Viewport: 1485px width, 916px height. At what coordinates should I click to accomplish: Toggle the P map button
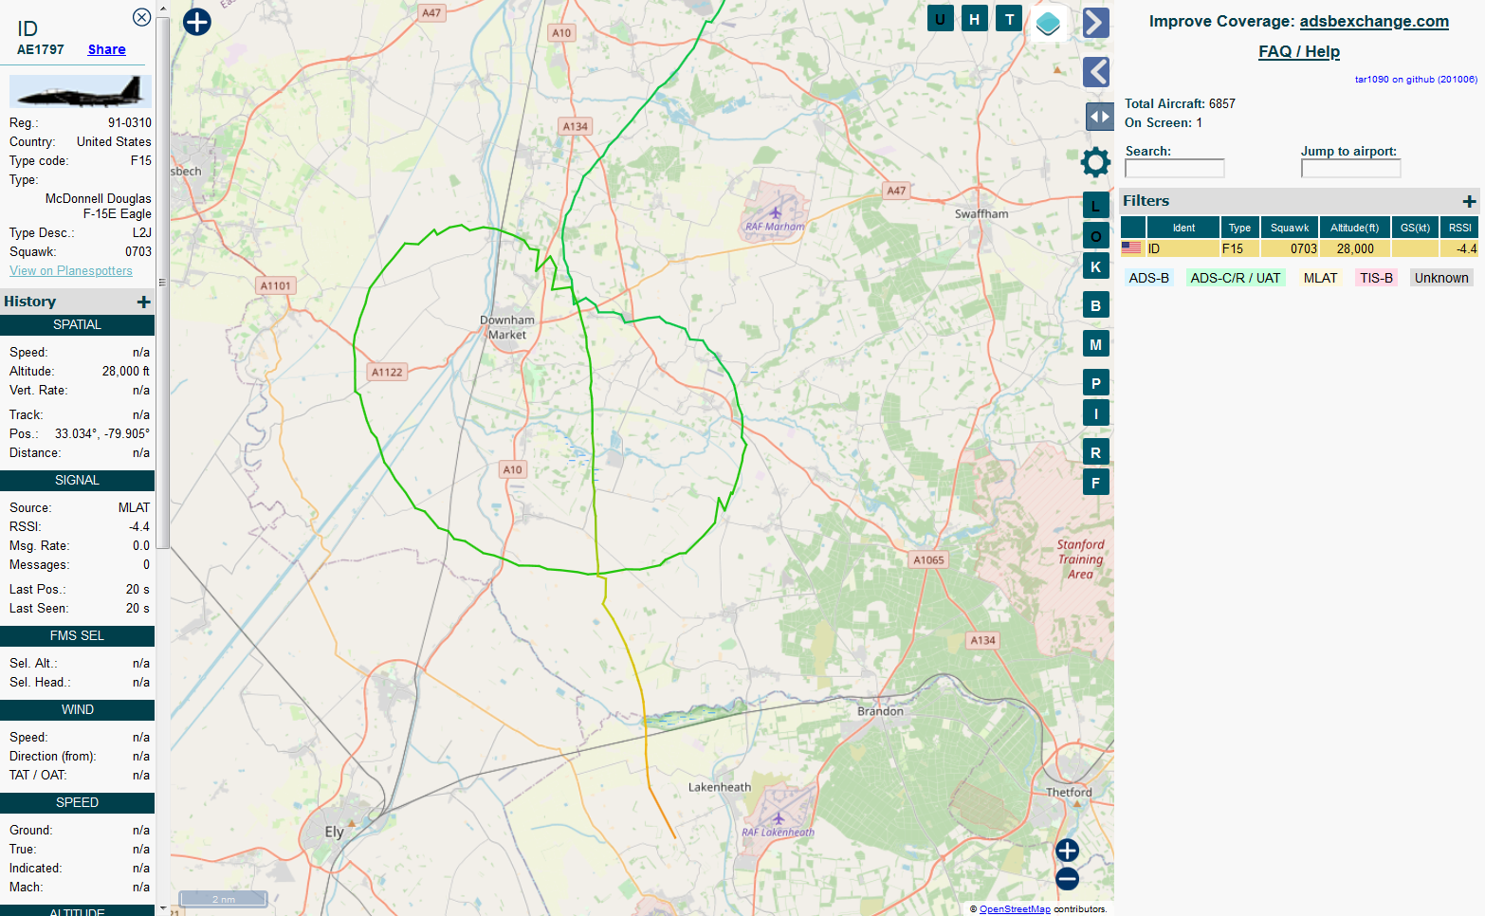[1096, 383]
